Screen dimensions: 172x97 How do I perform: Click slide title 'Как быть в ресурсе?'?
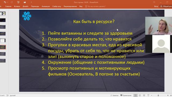(94, 22)
